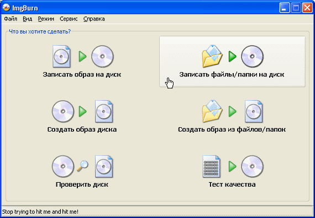This screenshot has height=218, width=315.
Task: Click the image file icon above Создать образ из файлов/папок
Action: click(x=254, y=112)
